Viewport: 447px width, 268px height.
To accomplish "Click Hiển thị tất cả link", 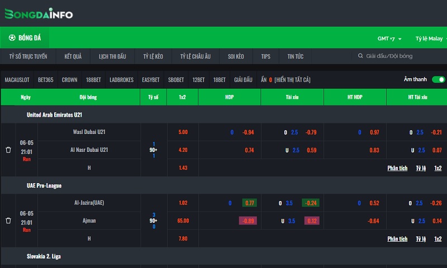I will 292,80.
